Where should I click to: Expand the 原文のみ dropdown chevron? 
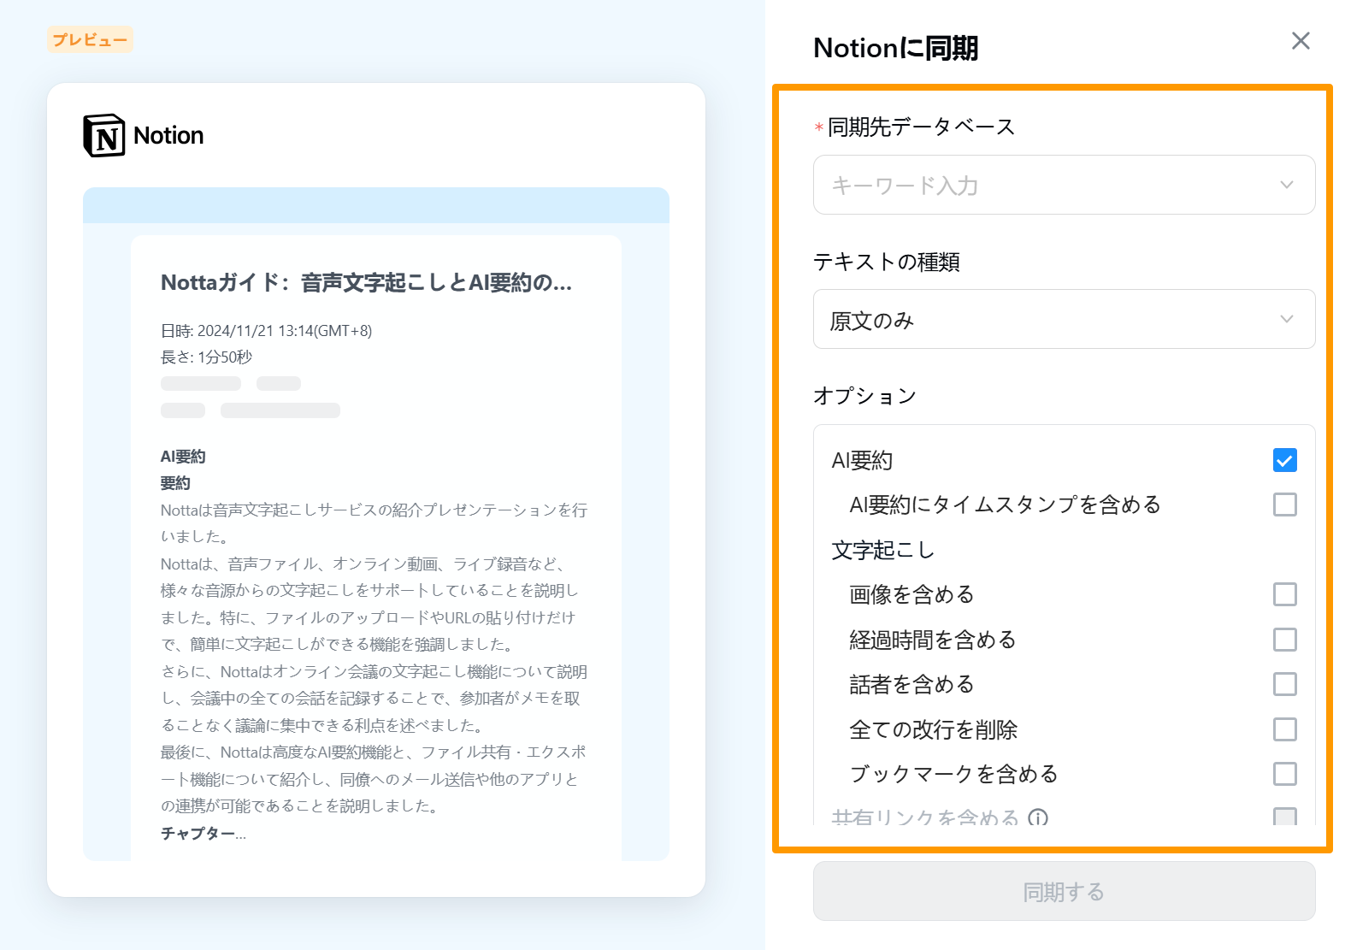[x=1286, y=319]
